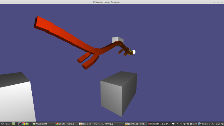Open the Menu launcher in the panel

click(x=5, y=124)
